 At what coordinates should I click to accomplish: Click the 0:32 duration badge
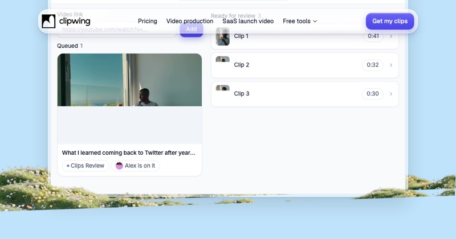[373, 65]
